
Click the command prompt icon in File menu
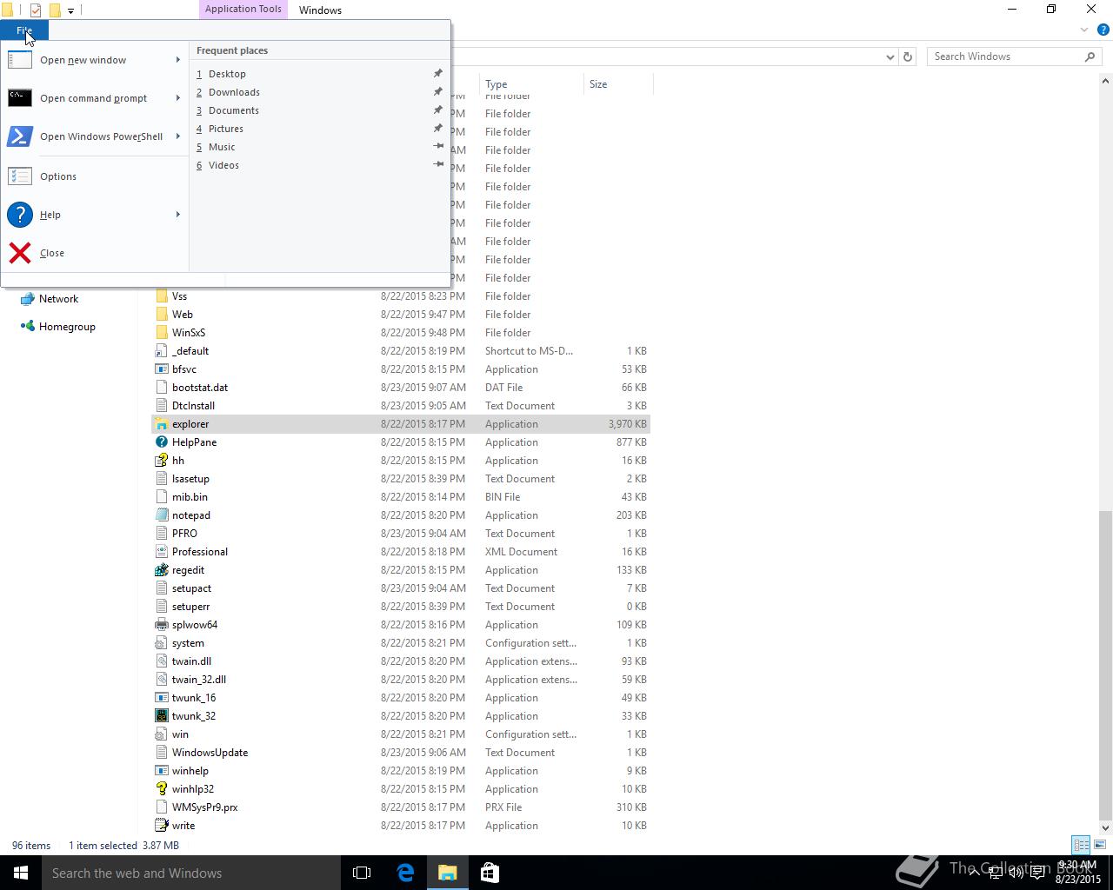click(19, 98)
